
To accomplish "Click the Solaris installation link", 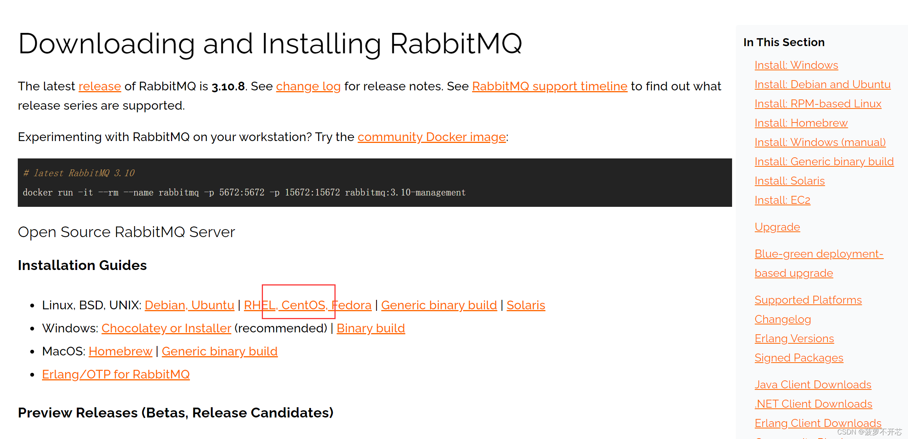I will [526, 305].
